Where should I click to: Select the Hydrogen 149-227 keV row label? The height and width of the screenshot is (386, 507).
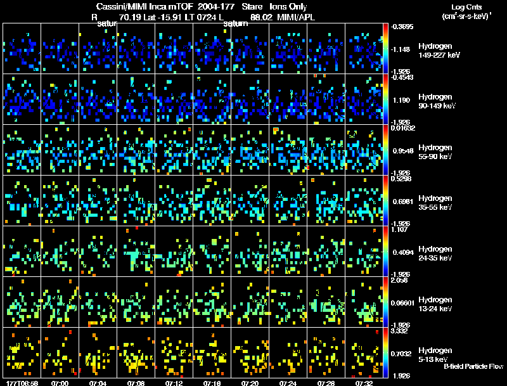[x=439, y=51]
